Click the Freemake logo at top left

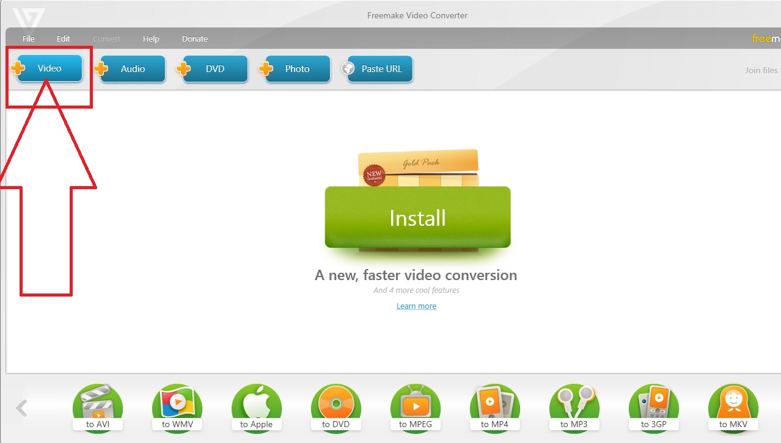tap(28, 20)
